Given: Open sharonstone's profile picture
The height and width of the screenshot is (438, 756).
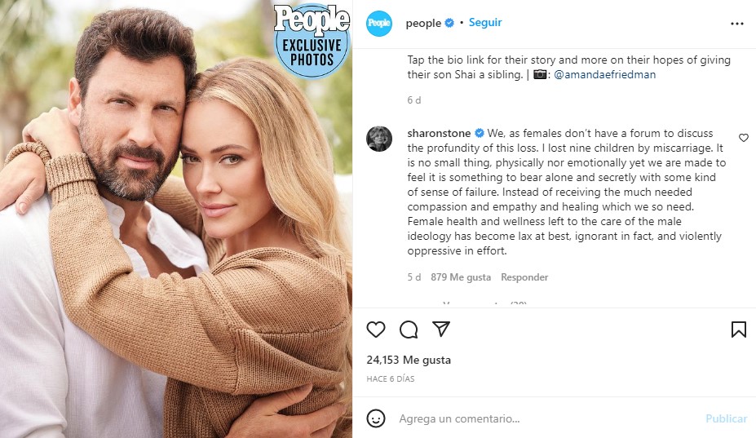Looking at the screenshot, I should (379, 139).
